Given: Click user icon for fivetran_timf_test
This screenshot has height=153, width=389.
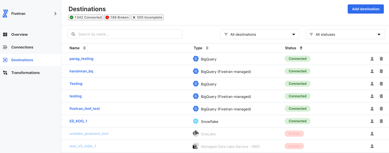Looking at the screenshot, I should (372, 109).
